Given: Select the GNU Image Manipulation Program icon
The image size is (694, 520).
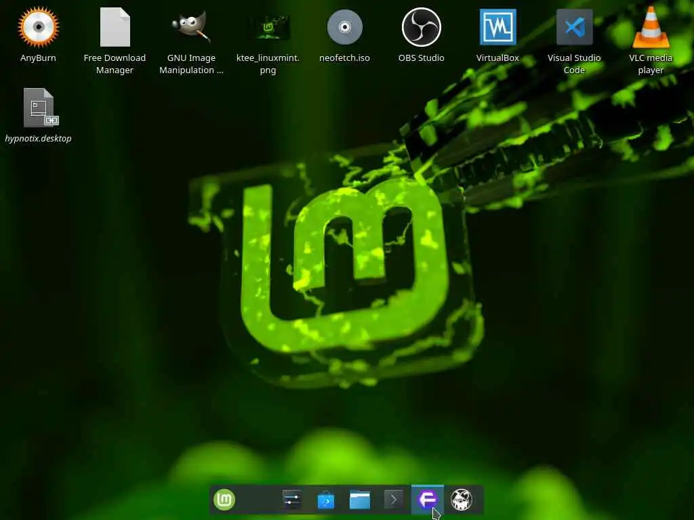Looking at the screenshot, I should [x=191, y=27].
